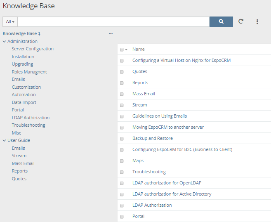Check the Configuring EspoCRM for B2C checkbox
This screenshot has width=271, height=222.
click(122, 150)
